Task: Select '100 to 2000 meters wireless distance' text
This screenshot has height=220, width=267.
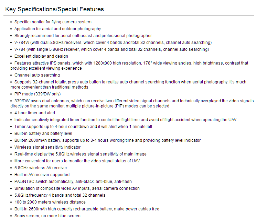Action: (50, 202)
